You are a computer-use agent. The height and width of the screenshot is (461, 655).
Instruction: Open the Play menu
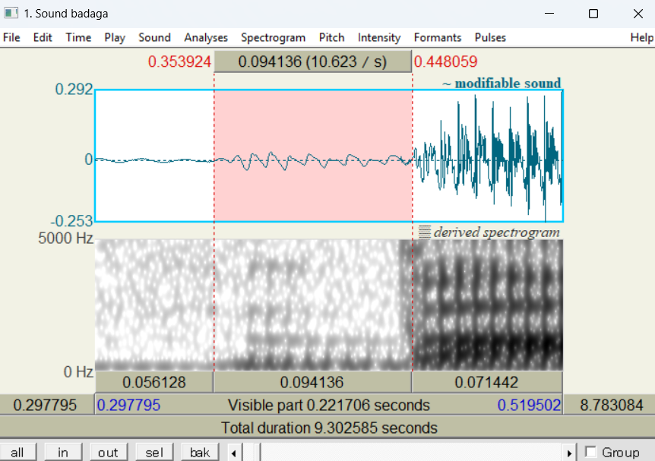coord(115,37)
